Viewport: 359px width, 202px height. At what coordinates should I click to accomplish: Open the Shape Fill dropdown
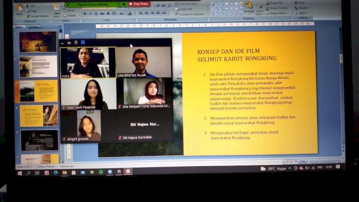(274, 3)
